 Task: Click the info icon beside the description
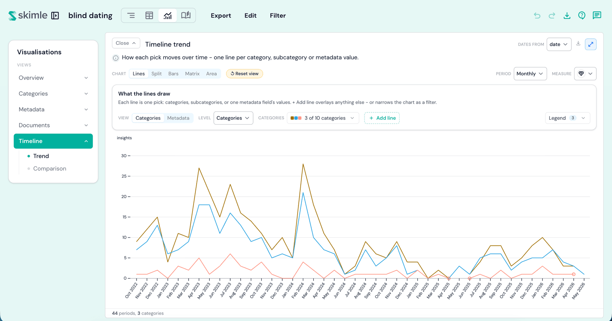click(x=116, y=58)
